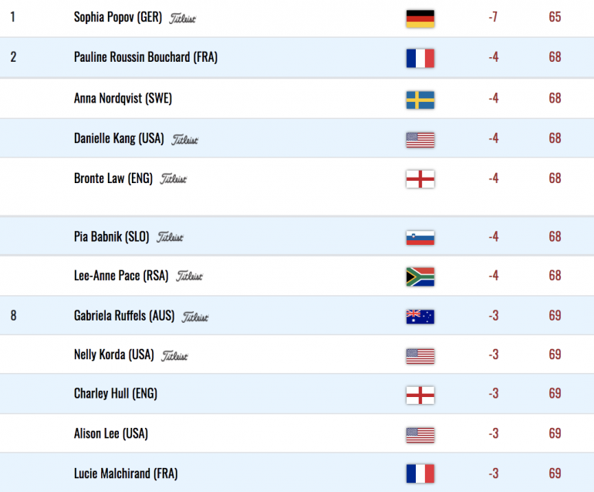This screenshot has width=594, height=492.
Task: Open Lucie Malchirand's player name
Action: pyautogui.click(x=126, y=473)
